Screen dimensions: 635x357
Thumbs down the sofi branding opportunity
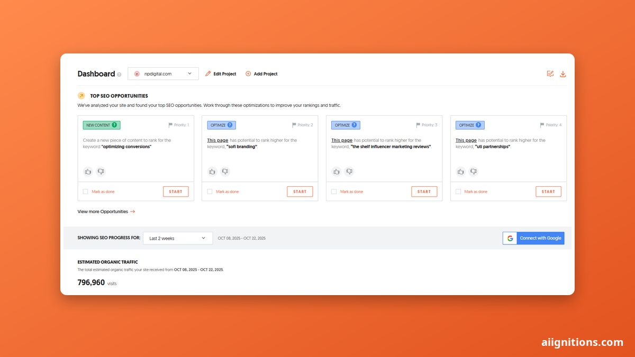click(225, 171)
